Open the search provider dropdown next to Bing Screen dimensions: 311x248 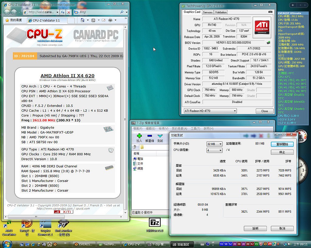click(x=127, y=12)
